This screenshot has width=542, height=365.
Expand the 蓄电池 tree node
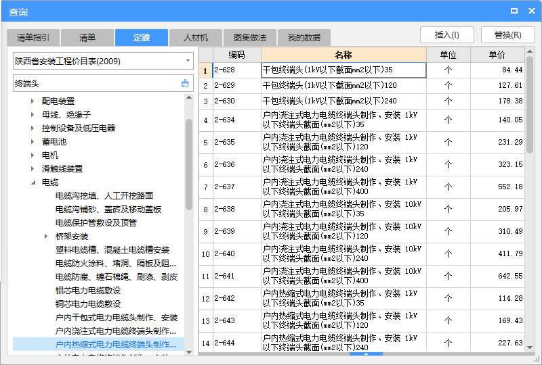pos(33,141)
